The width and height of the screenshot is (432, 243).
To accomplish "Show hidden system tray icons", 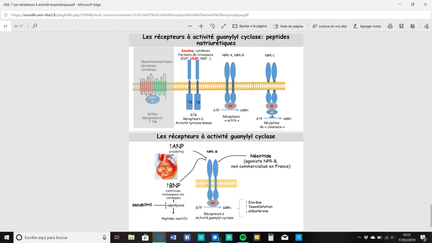I will 359,237.
